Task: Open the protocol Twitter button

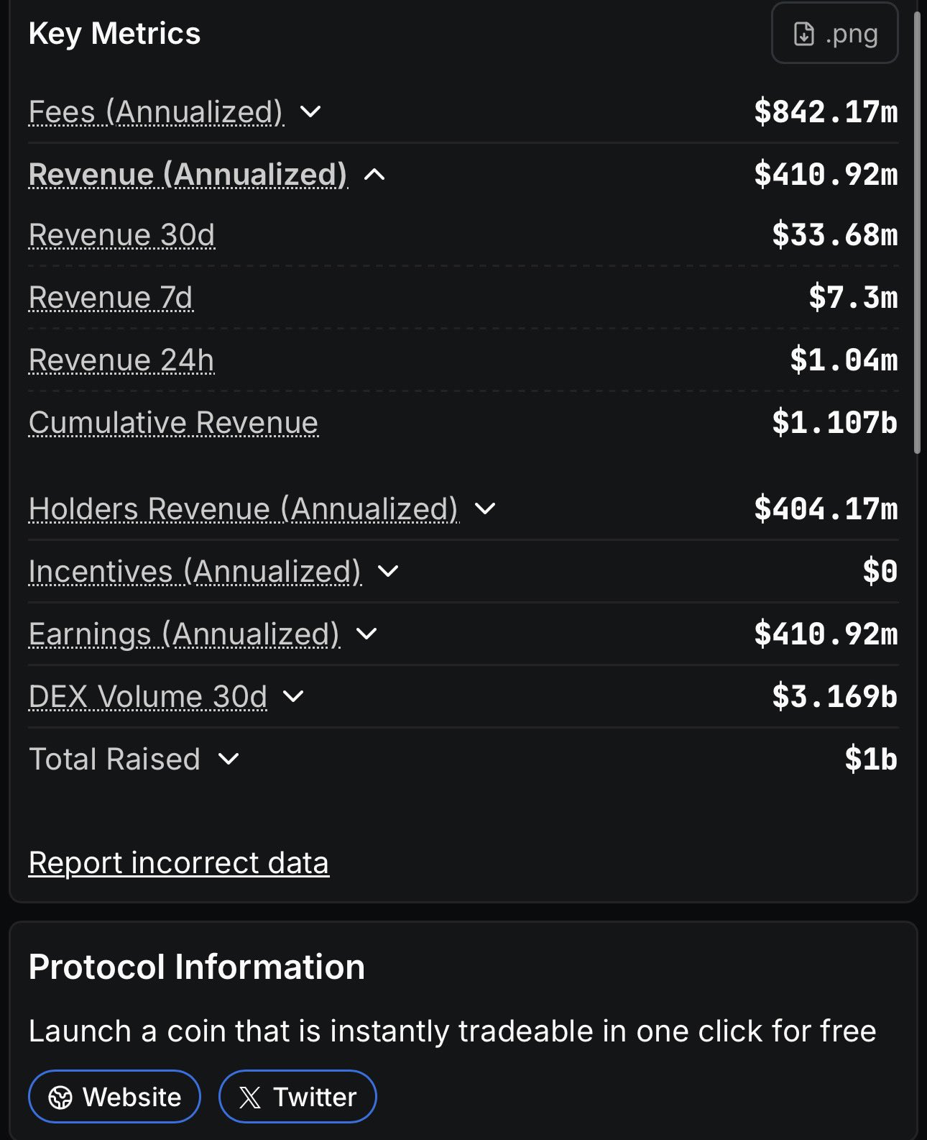Action: click(x=298, y=1097)
